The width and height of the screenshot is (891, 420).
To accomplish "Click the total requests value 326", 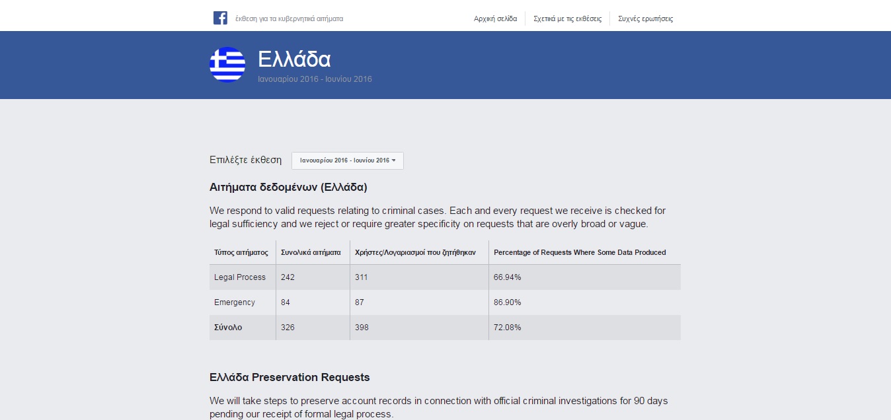I will coord(288,328).
